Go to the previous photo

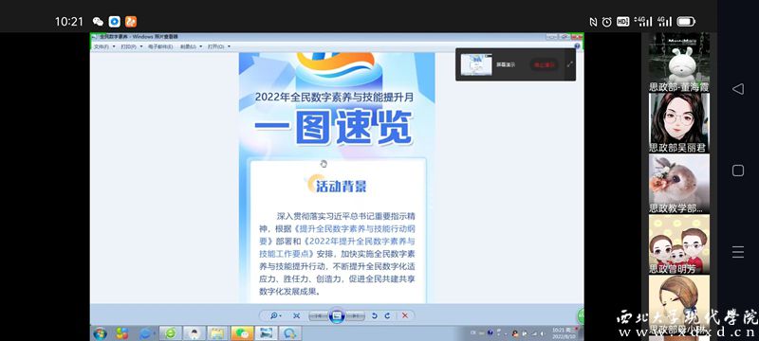point(318,315)
